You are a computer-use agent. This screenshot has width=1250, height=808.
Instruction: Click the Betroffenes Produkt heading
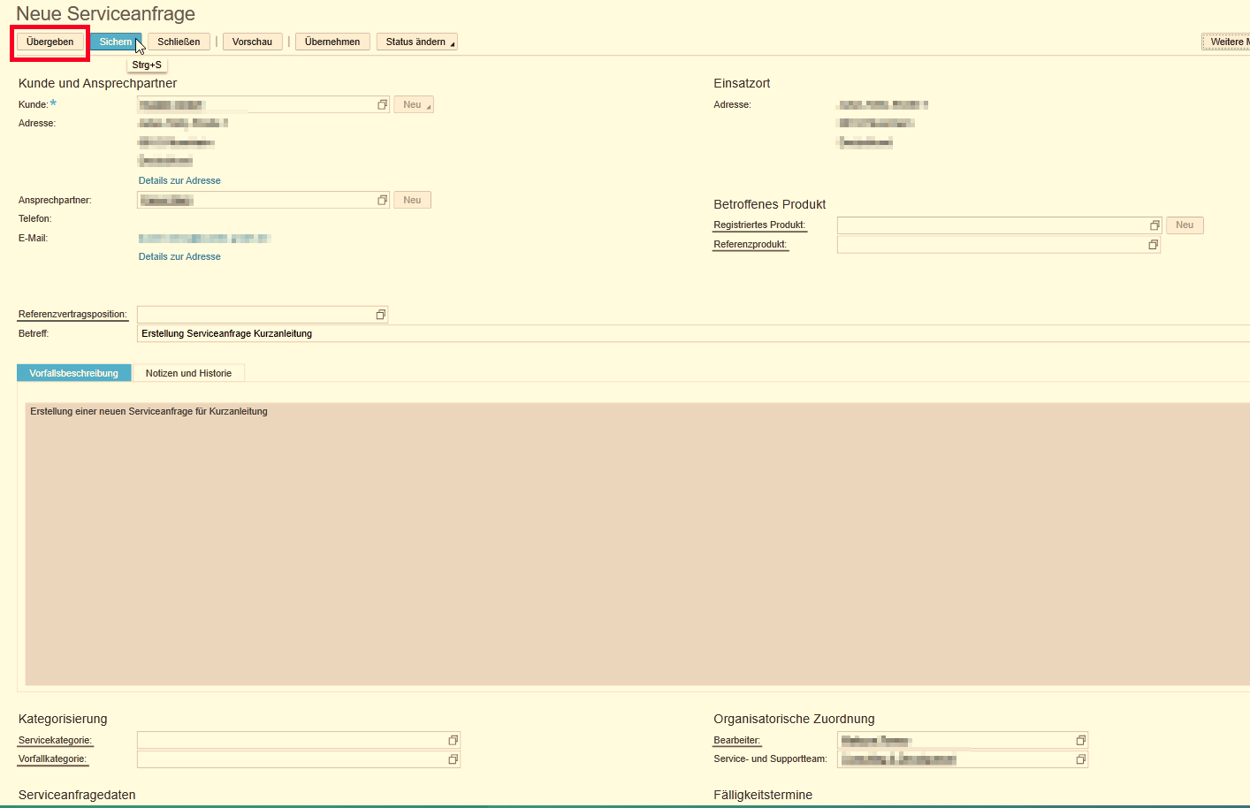point(769,204)
